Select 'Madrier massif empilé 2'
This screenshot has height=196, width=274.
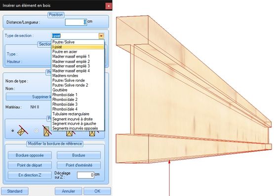coord(78,62)
